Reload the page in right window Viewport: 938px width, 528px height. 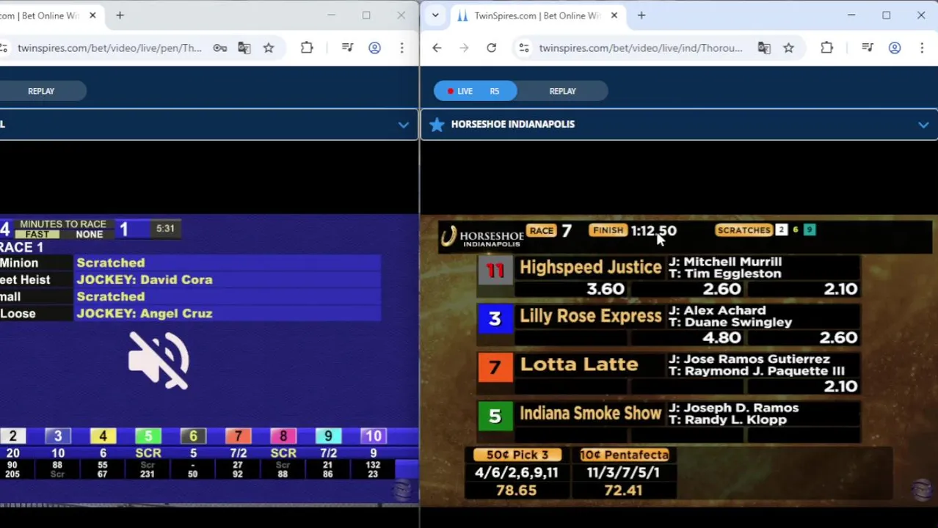(x=491, y=48)
